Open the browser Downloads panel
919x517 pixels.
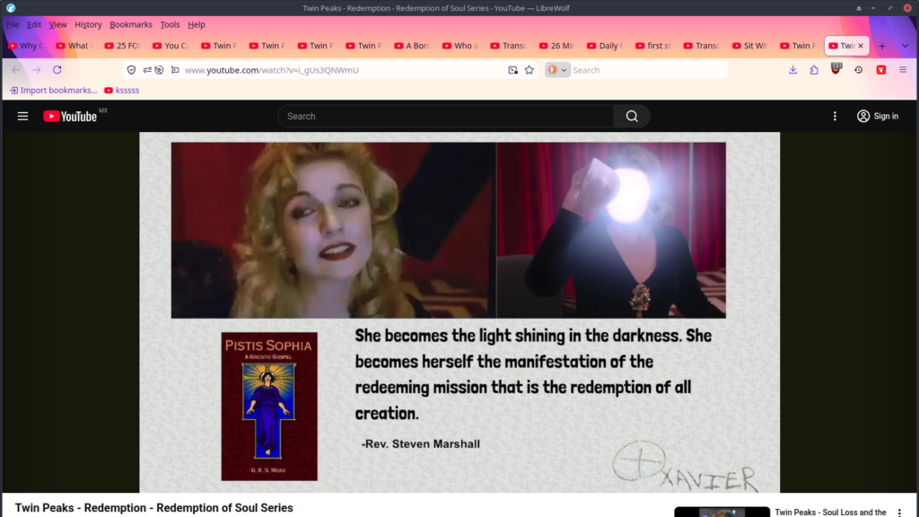click(792, 70)
